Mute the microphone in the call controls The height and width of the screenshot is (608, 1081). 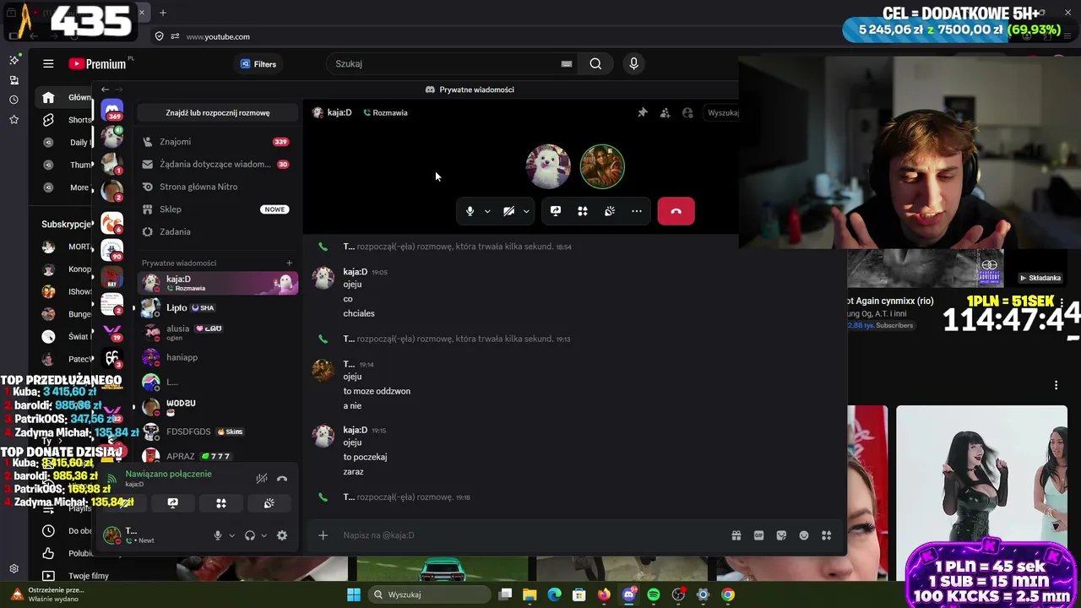(x=470, y=211)
